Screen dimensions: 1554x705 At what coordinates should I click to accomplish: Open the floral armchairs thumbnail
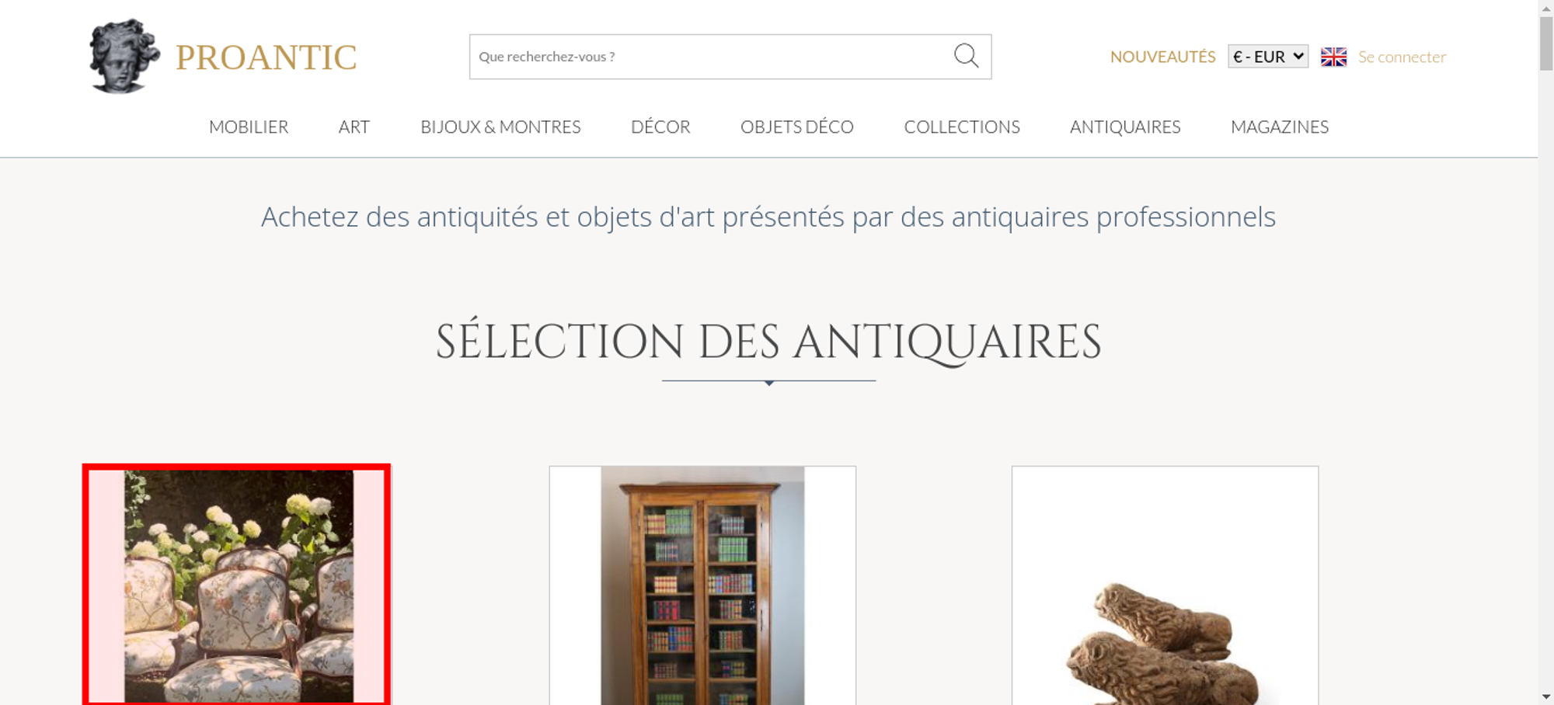click(237, 585)
